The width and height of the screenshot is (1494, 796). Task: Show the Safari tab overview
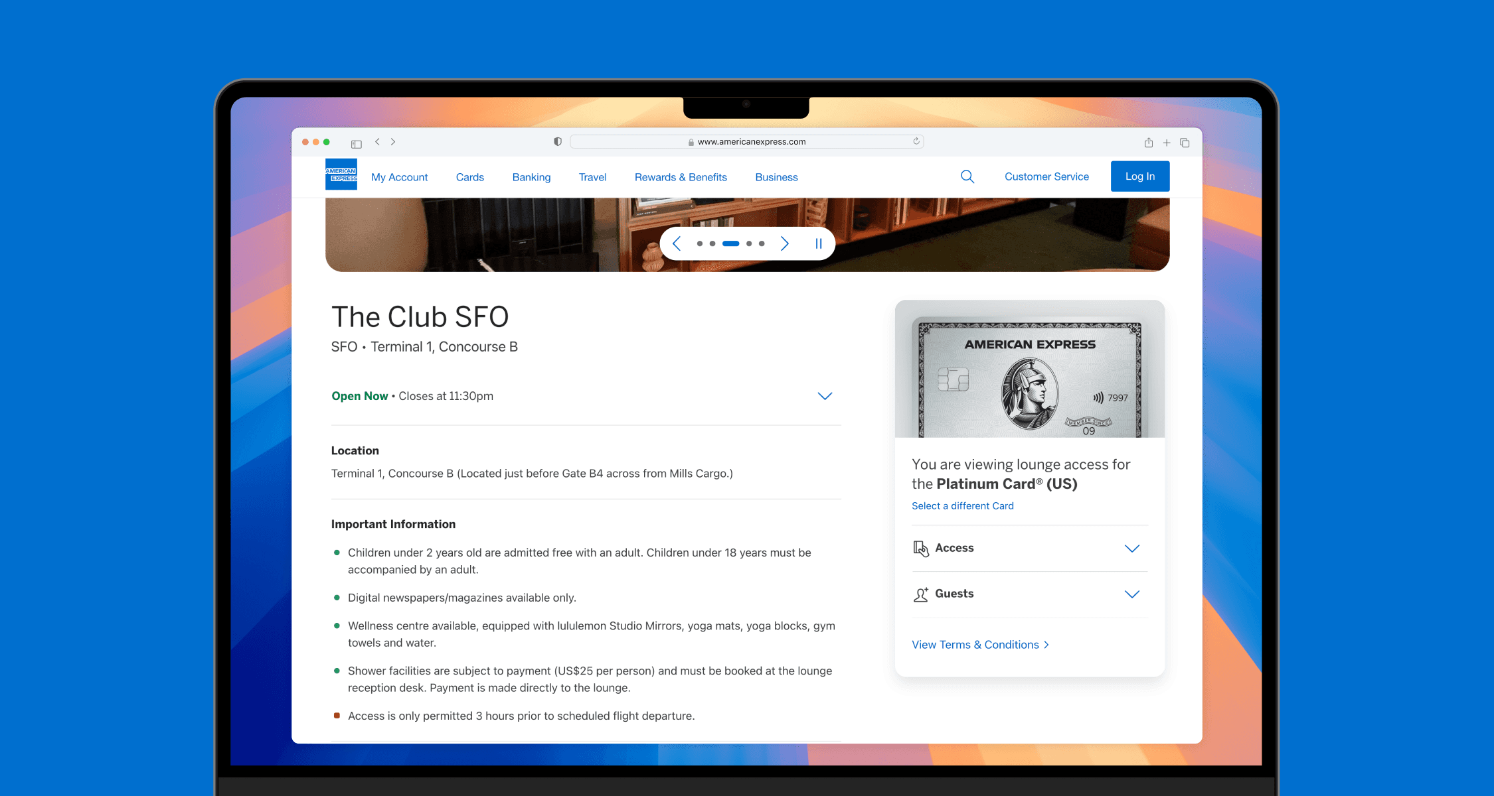[1185, 143]
